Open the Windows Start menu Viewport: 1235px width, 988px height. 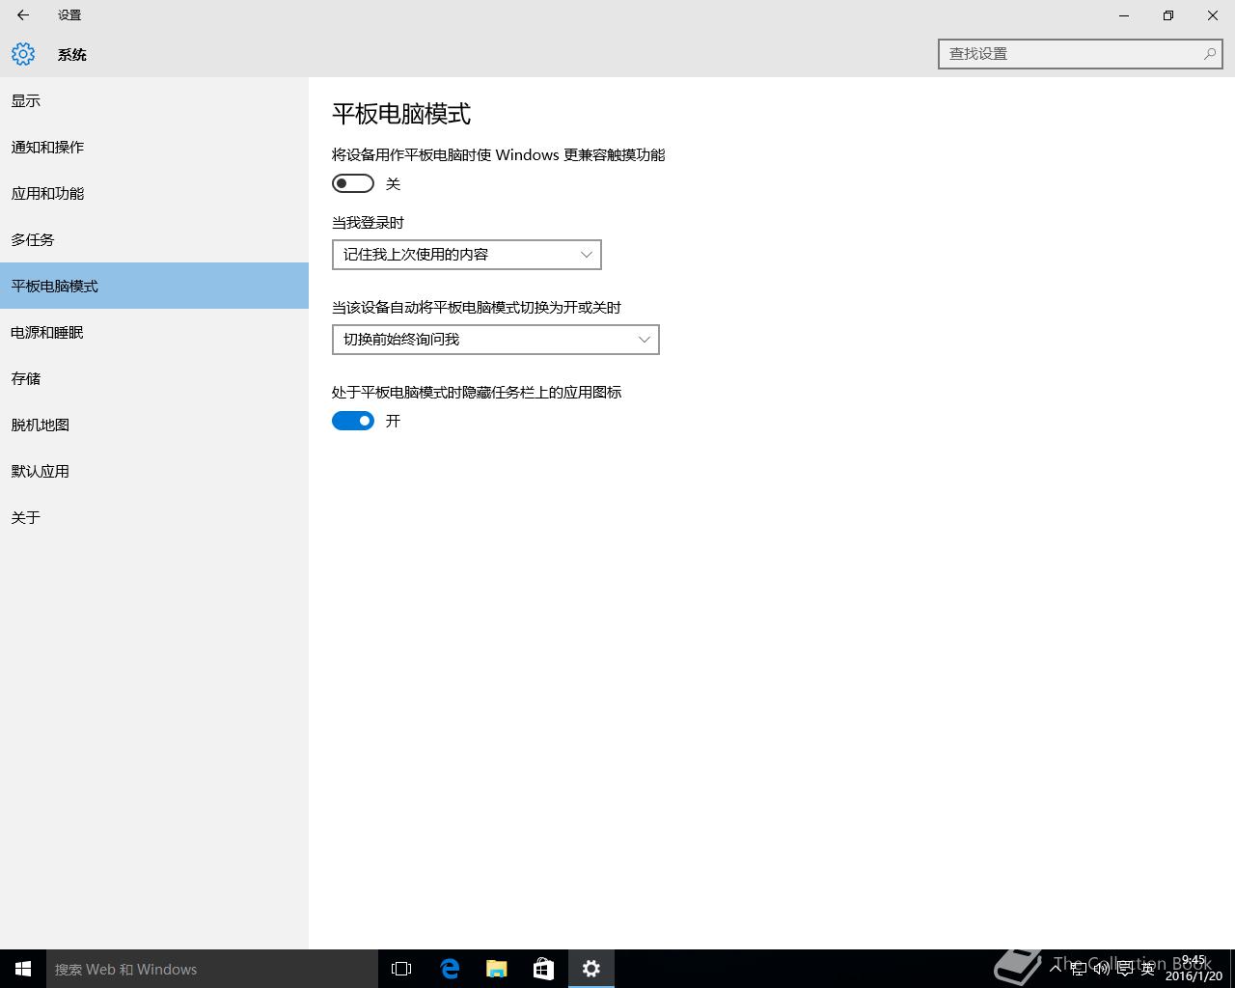23,969
